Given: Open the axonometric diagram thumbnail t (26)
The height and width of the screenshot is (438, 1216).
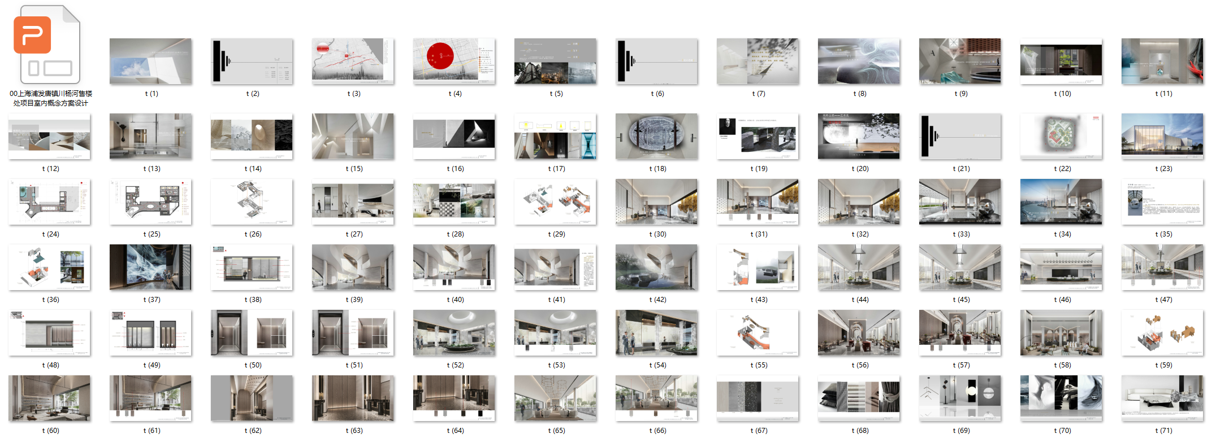Looking at the screenshot, I should click(252, 202).
